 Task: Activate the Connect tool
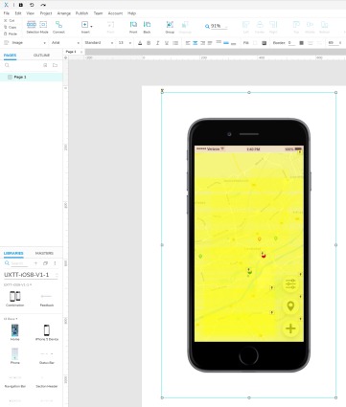(x=58, y=27)
